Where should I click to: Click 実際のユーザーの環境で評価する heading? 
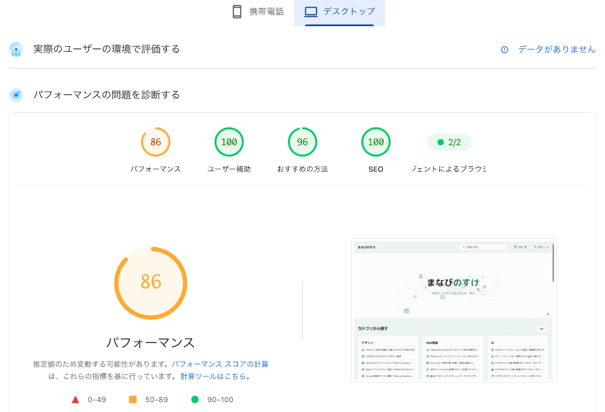106,49
